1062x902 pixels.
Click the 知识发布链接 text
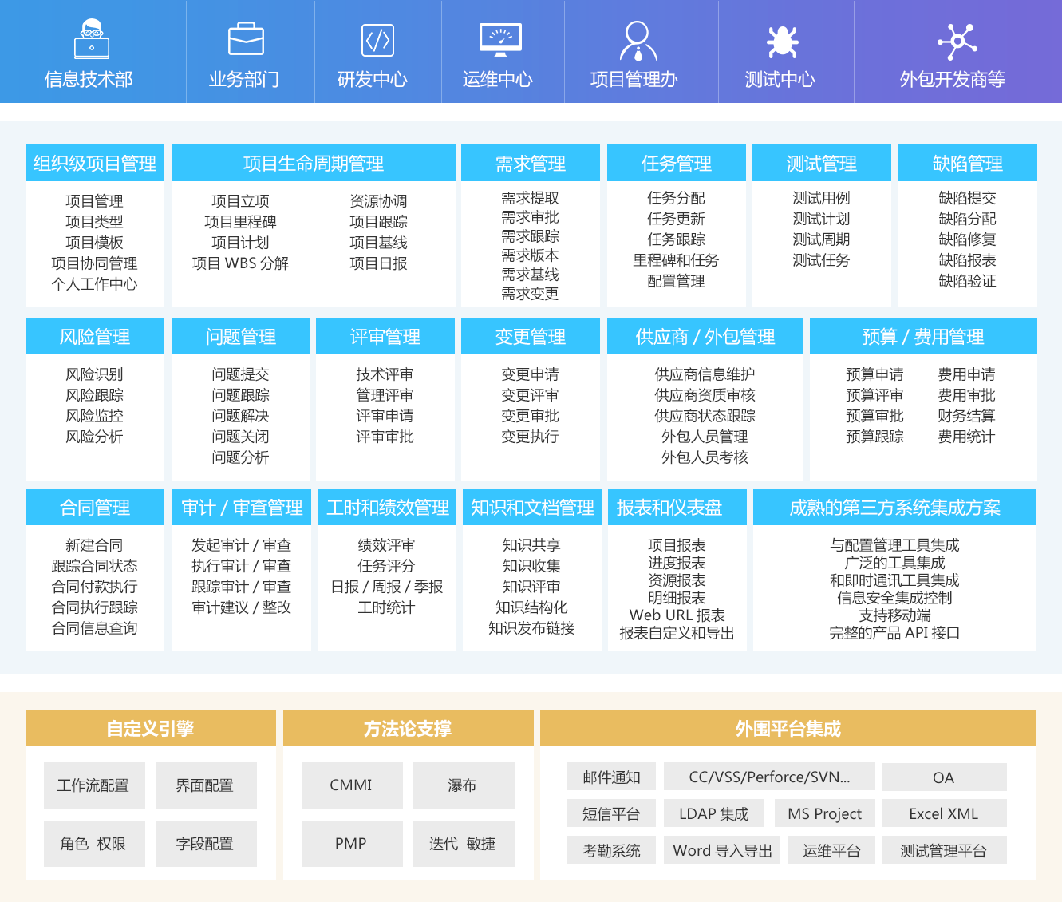point(531,628)
